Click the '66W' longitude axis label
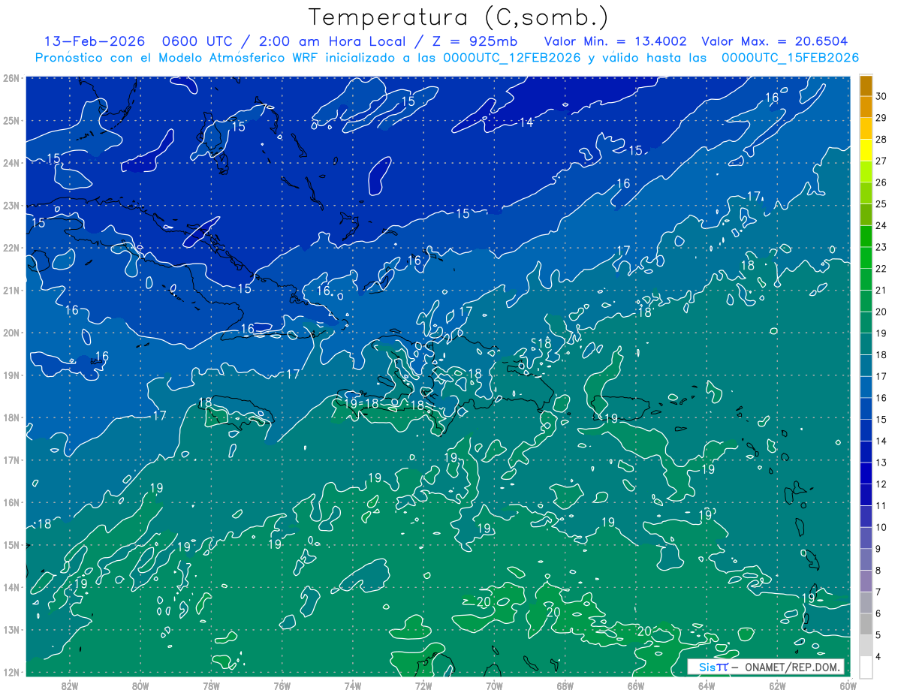Screen dimensions: 901x696 pyautogui.click(x=636, y=685)
